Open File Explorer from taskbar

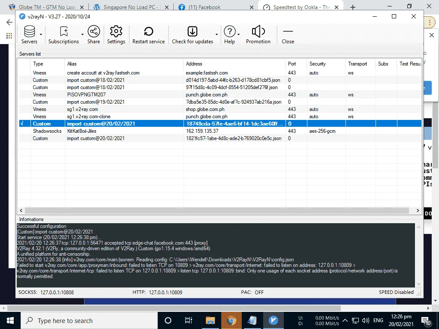click(x=210, y=320)
